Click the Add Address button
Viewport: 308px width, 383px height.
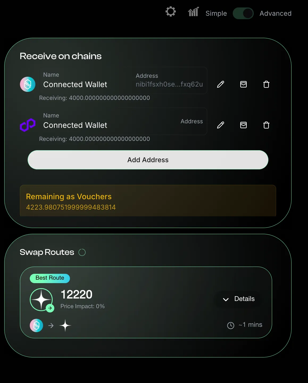click(x=148, y=160)
